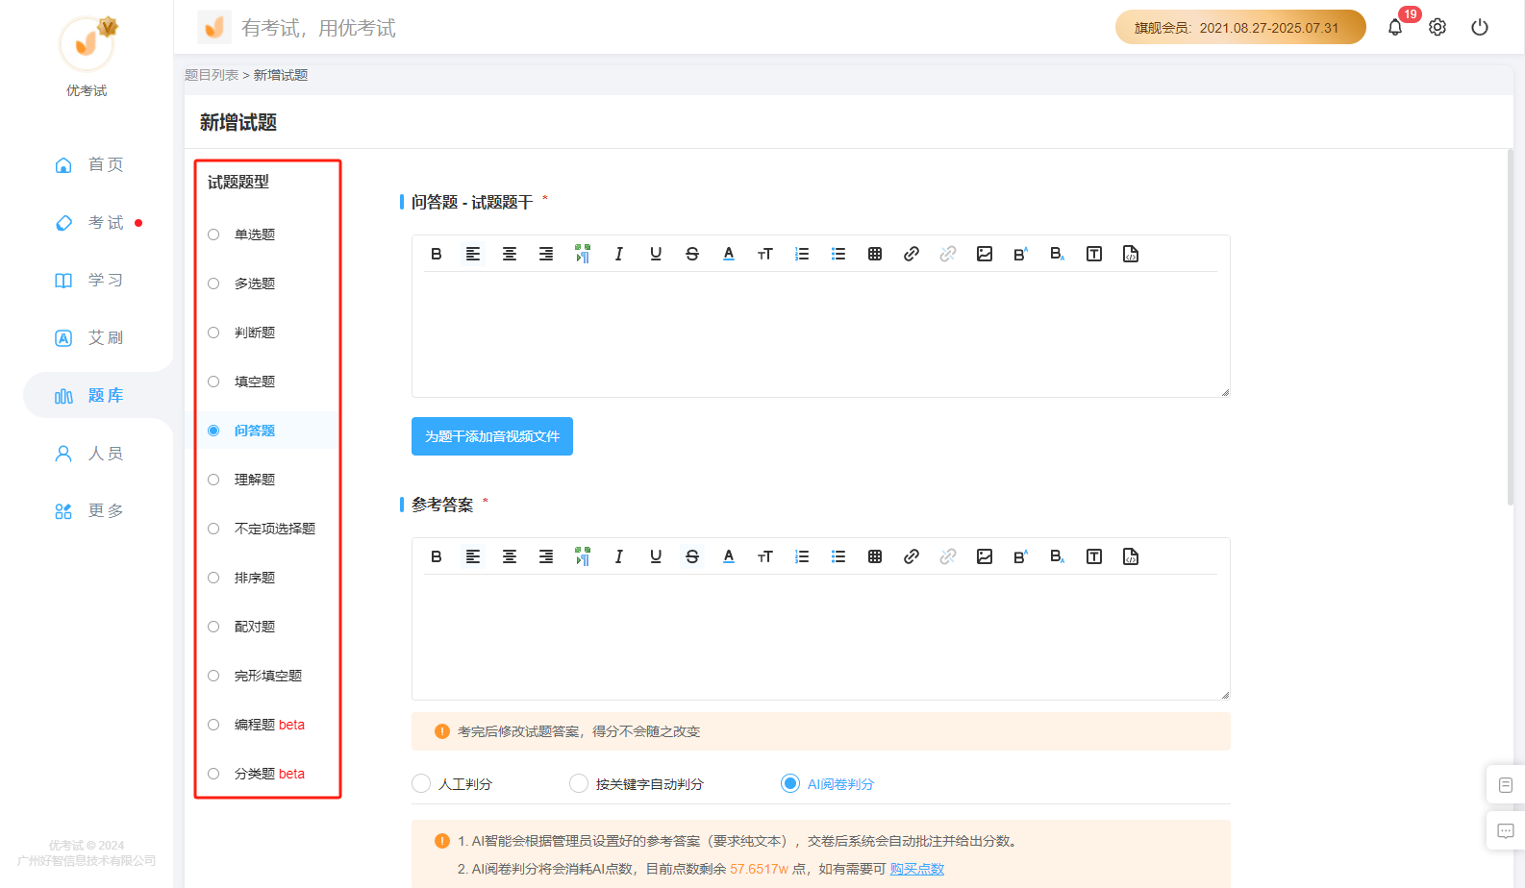Apply superscript in question stem editor
Viewport: 1525px width, 888px height.
click(x=1021, y=254)
